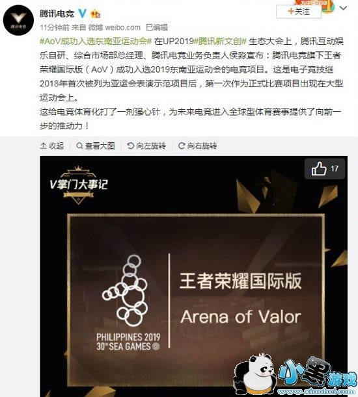Expand the post options chevron menu
Screen dimensions: 358x397
[343, 8]
